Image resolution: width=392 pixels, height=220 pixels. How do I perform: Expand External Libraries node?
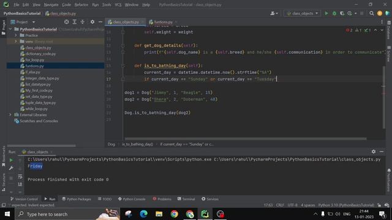coord(10,115)
